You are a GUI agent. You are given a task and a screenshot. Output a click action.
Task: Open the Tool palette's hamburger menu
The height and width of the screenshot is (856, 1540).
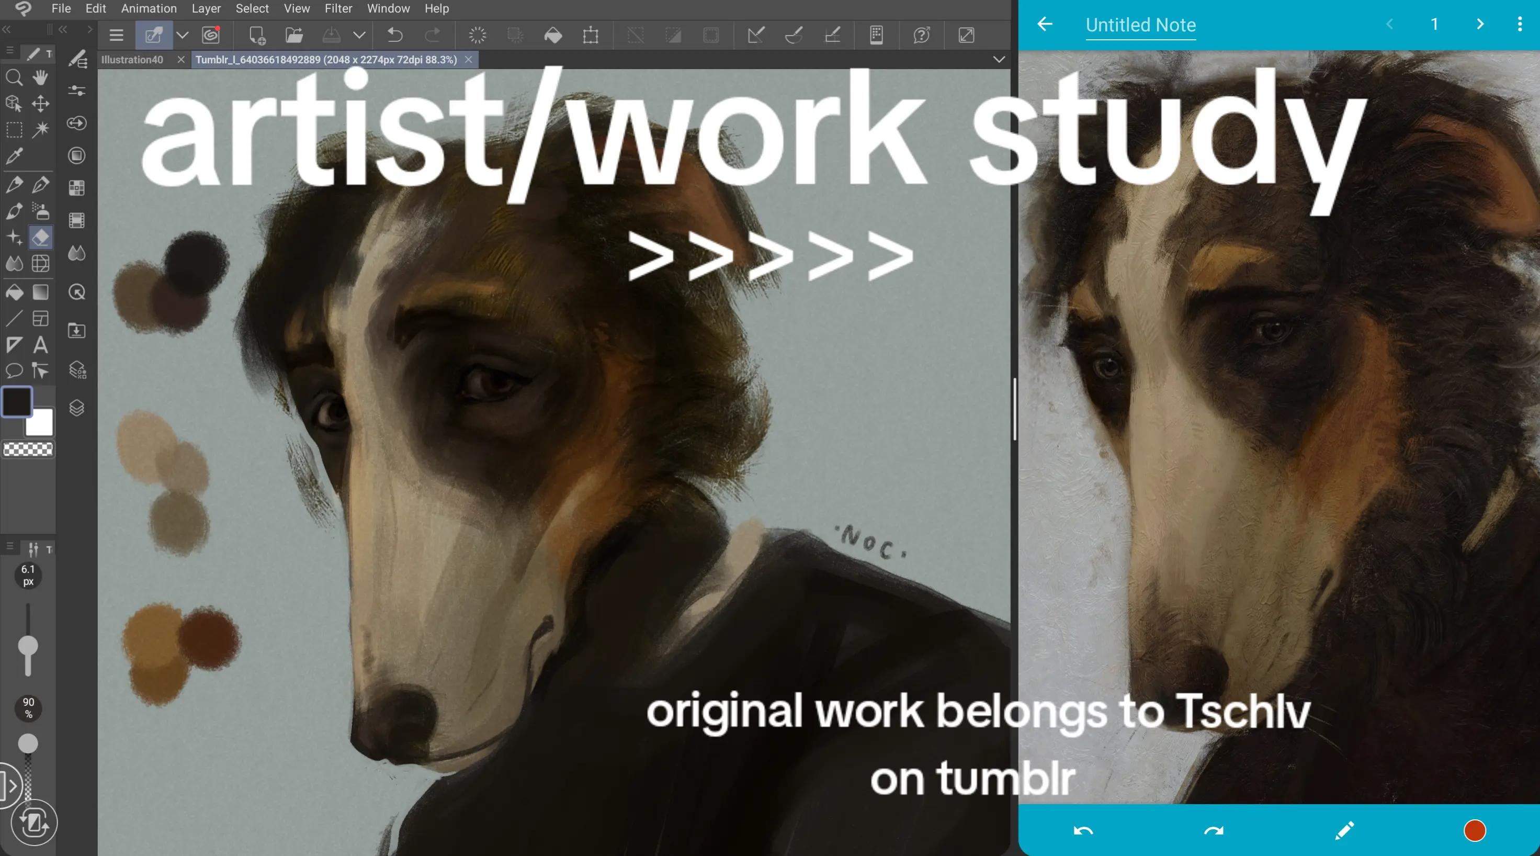pos(9,52)
